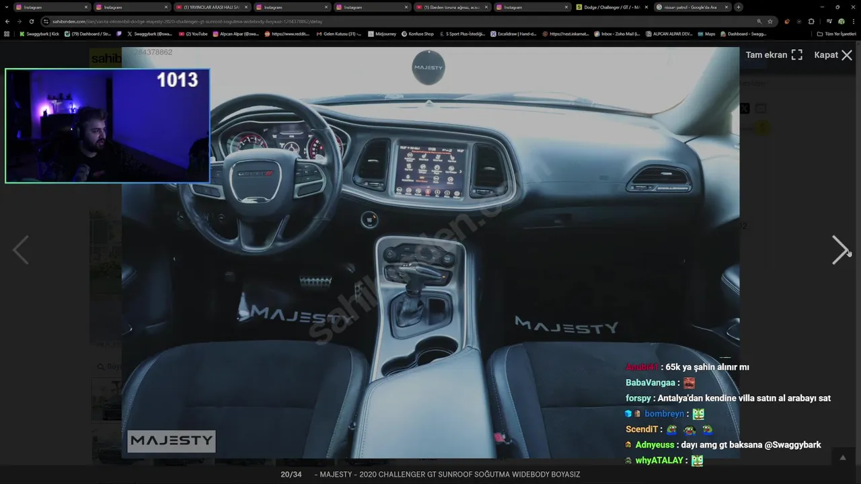Open Gelen Kutusu Gmail bookmark
This screenshot has width=861, height=484.
pos(339,34)
